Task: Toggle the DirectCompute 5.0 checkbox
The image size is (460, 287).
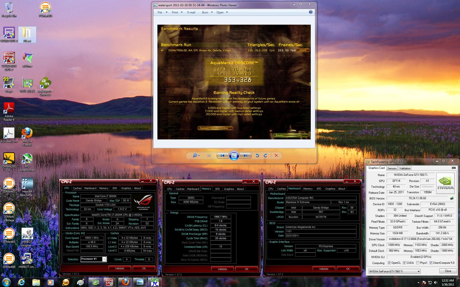Action: tap(431, 263)
